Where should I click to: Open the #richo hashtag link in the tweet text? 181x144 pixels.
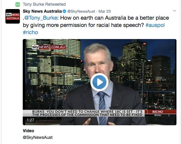click(x=31, y=32)
